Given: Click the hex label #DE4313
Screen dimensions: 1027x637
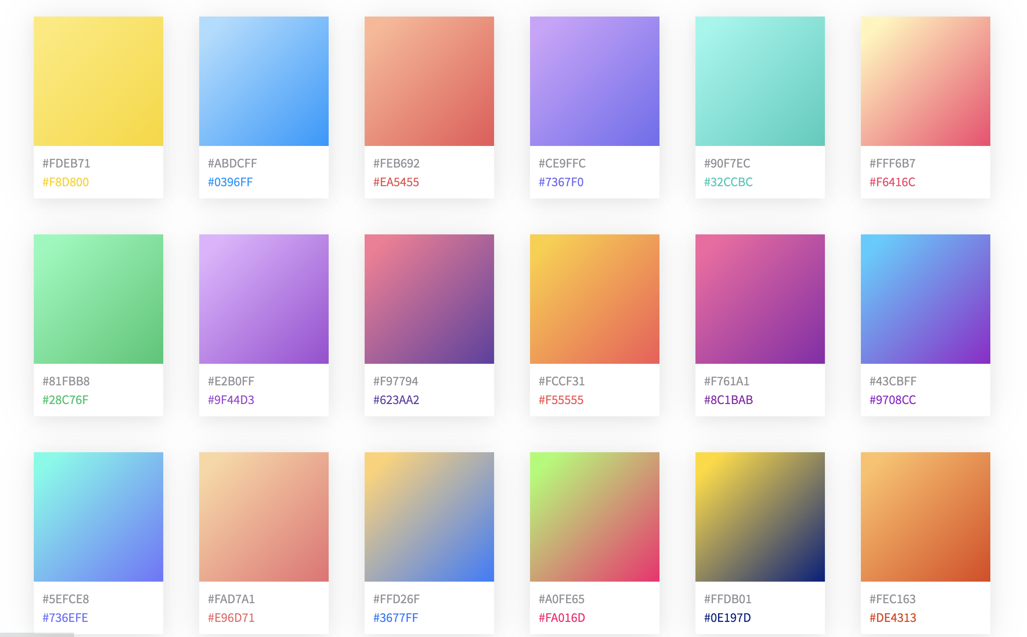Looking at the screenshot, I should [892, 618].
